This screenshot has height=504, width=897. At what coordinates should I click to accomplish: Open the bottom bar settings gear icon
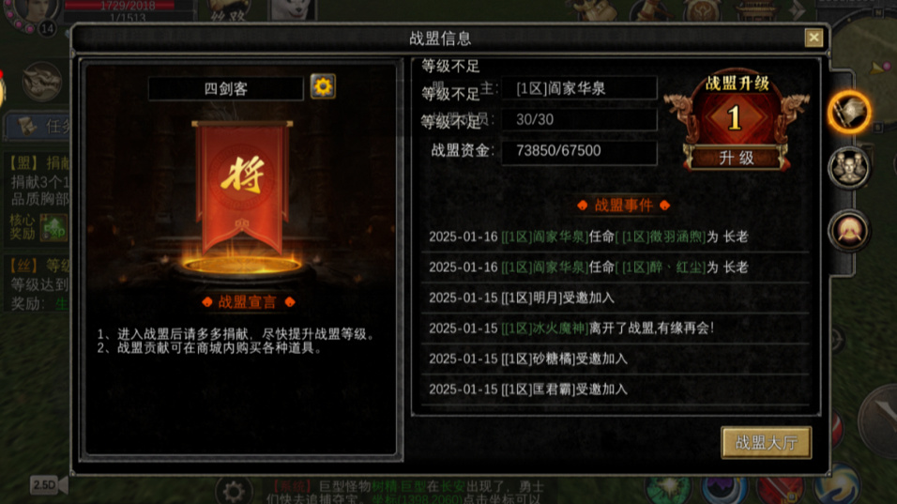pos(234,490)
